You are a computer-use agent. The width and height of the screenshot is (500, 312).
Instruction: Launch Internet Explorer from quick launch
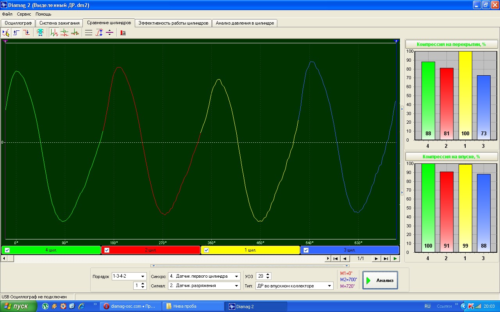(81, 307)
